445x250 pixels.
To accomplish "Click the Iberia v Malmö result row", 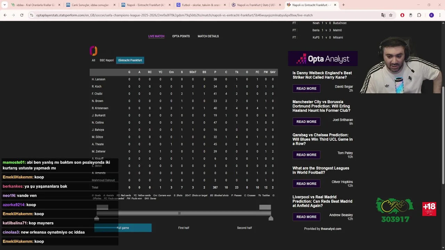I will (323, 30).
